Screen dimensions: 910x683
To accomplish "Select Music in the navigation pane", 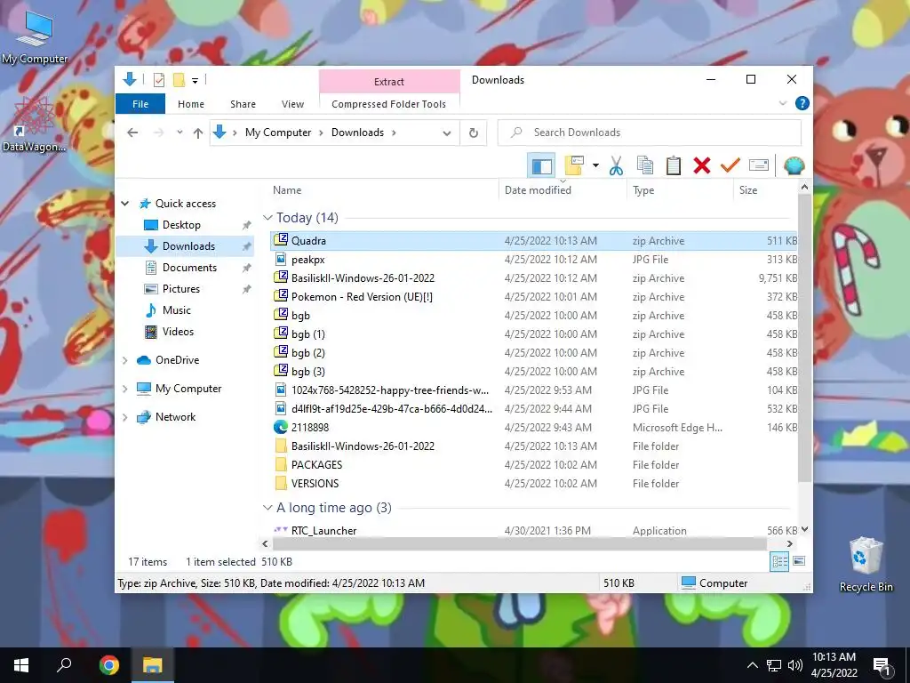I will [177, 310].
